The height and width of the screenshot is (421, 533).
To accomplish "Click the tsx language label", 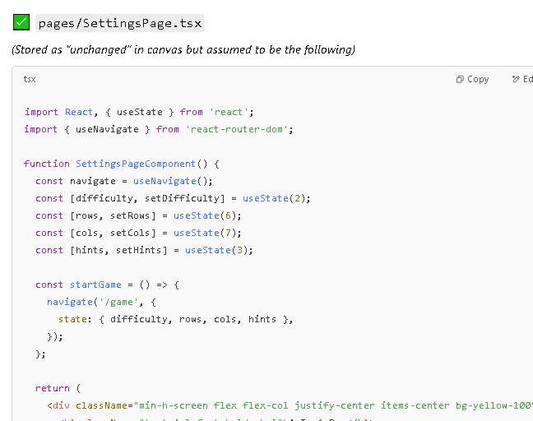I will pos(30,79).
